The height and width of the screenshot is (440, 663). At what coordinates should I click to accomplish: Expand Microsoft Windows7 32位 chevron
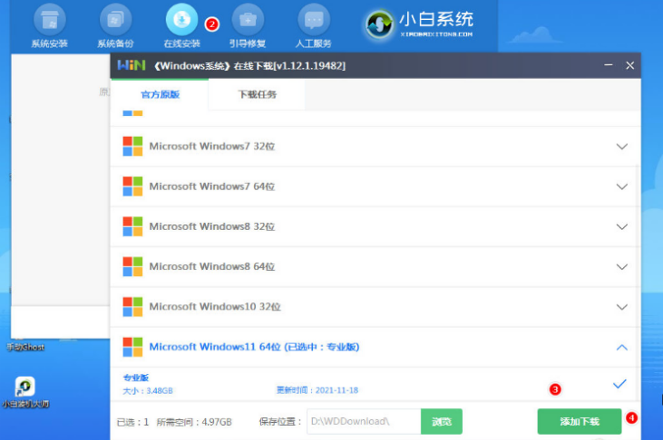(621, 147)
